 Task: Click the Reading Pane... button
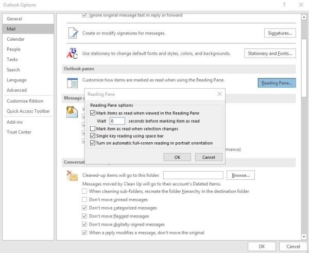click(277, 83)
